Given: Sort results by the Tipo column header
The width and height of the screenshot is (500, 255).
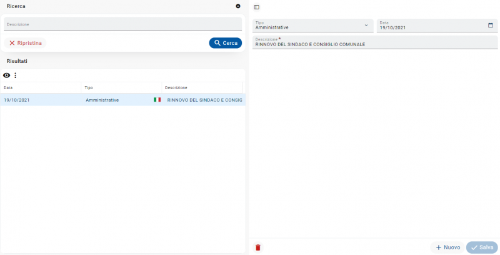Looking at the screenshot, I should coord(121,88).
